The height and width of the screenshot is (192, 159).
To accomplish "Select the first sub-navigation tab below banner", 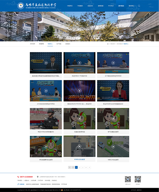I will coord(33,44).
